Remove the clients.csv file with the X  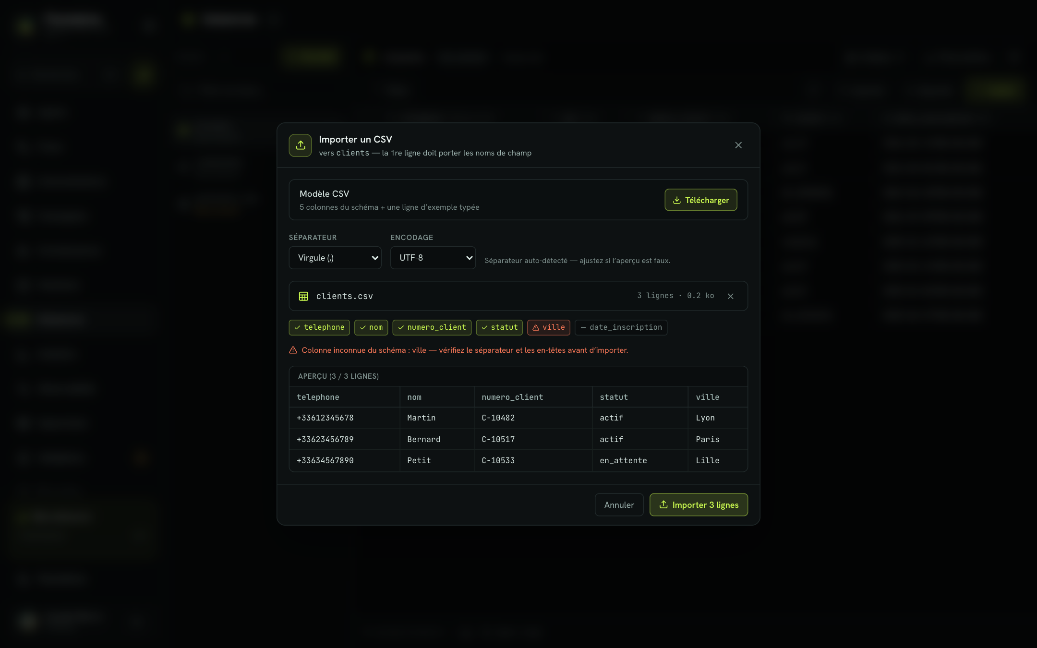[730, 296]
